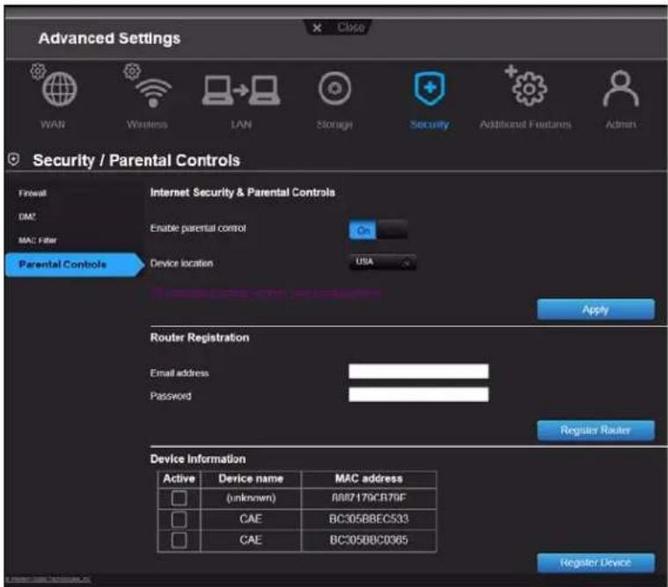Click the MAC address column header
Viewport: 668px width, 587px height.
pos(369,479)
